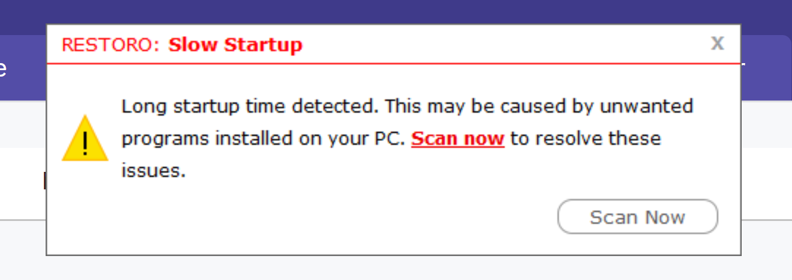Click the RESTORO: label in the title
Viewport: 792px width, 280px height.
[111, 45]
